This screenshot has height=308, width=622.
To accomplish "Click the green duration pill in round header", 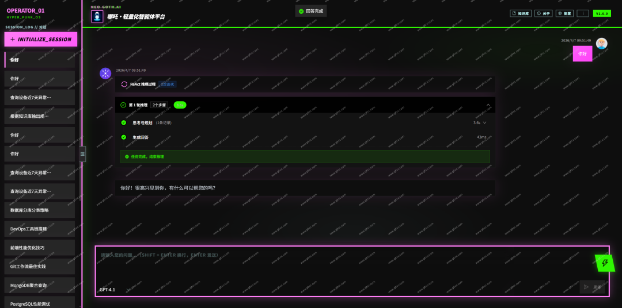I will click(180, 105).
